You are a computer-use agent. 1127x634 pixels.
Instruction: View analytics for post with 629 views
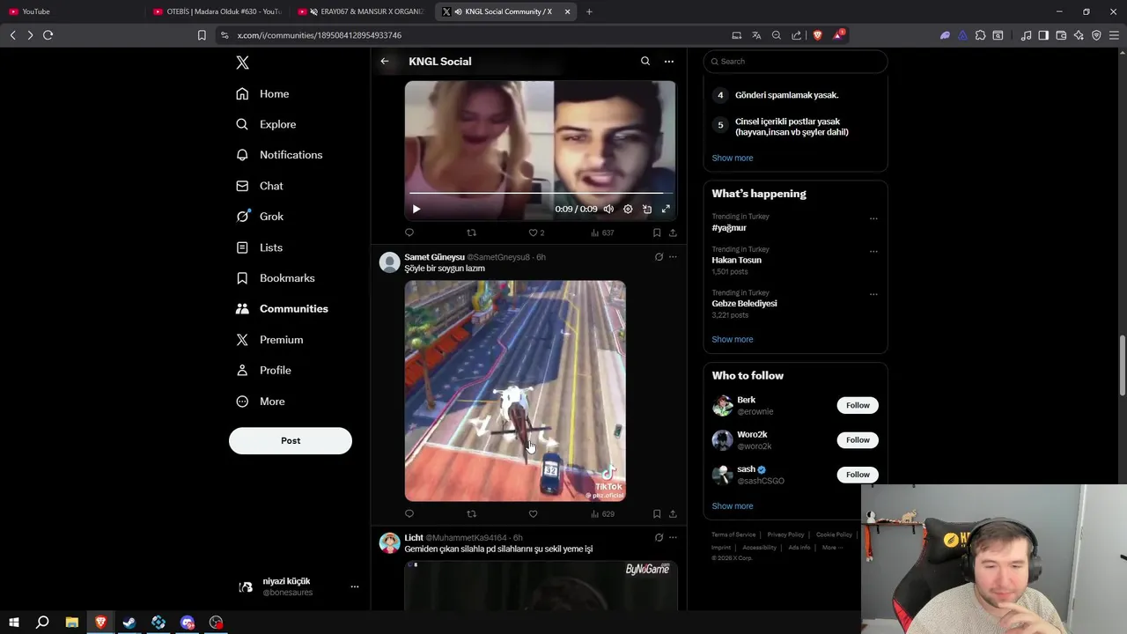602,514
